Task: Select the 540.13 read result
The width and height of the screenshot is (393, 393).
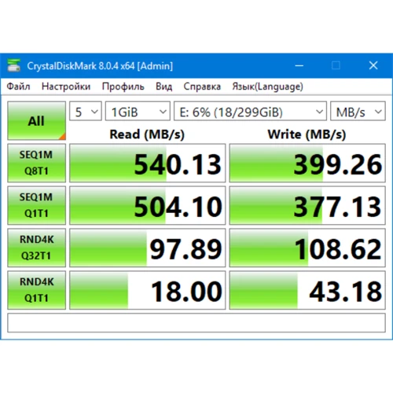Action: point(147,163)
